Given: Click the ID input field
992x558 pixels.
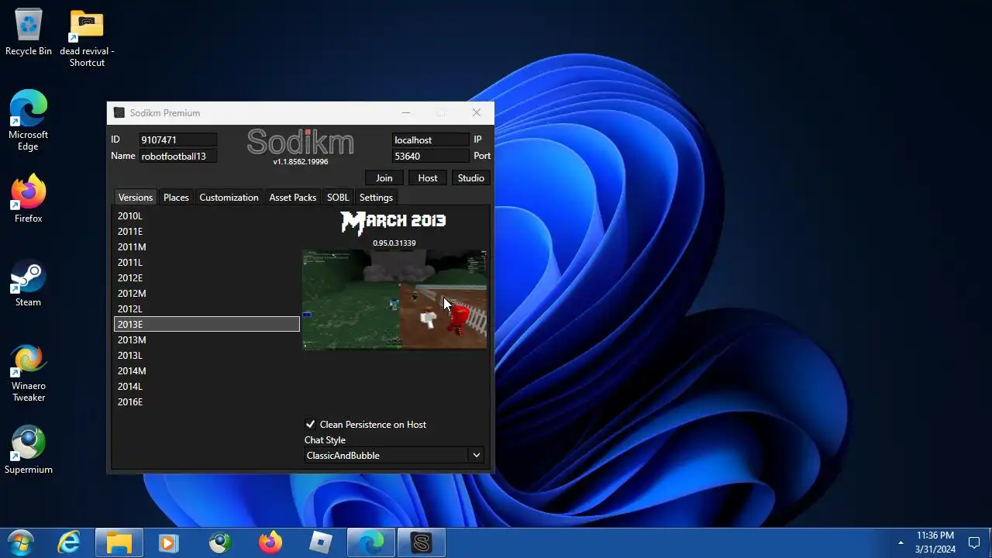Looking at the screenshot, I should tap(178, 140).
